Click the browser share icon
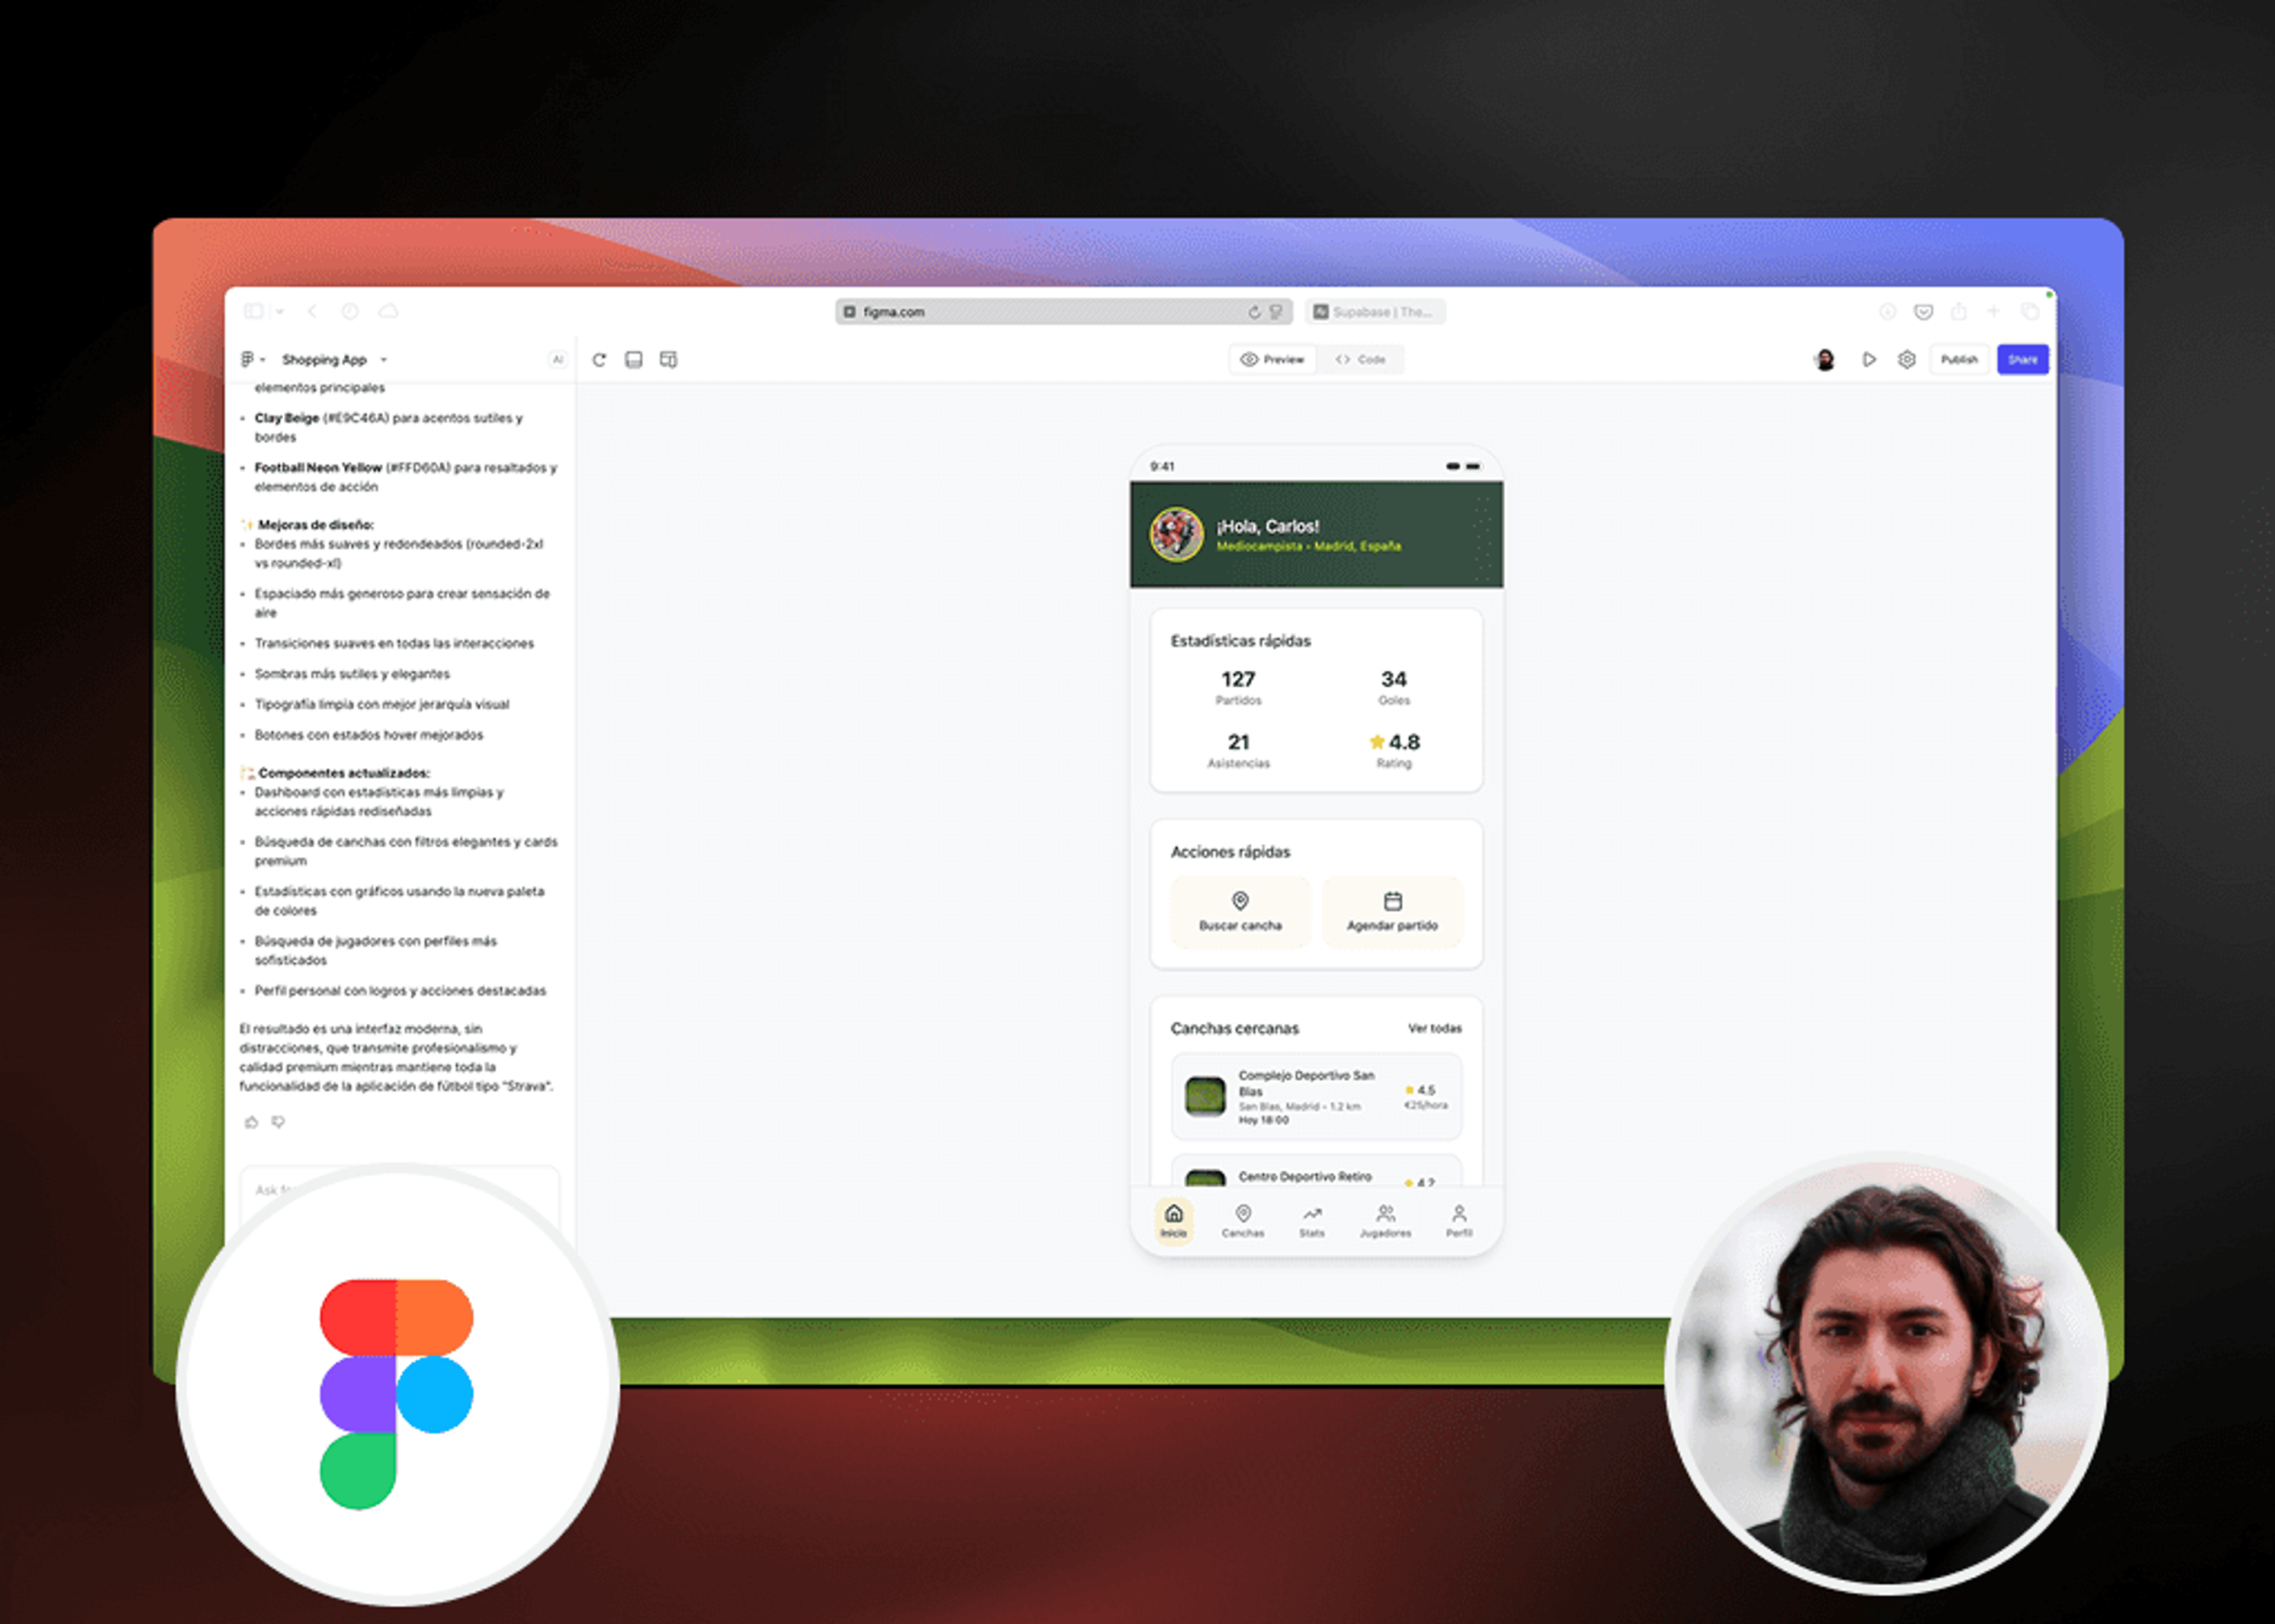 pos(1958,311)
